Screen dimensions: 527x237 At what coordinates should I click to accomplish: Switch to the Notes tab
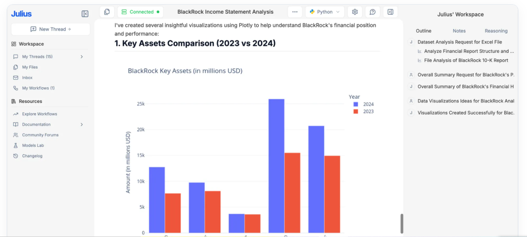coord(459,31)
